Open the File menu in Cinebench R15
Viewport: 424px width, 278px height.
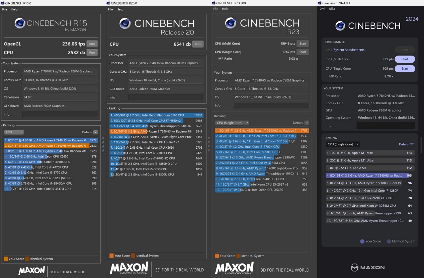5,9
